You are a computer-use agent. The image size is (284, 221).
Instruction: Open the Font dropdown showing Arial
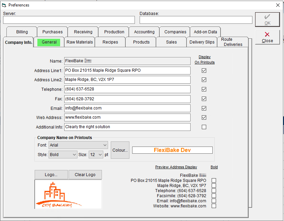click(x=78, y=145)
